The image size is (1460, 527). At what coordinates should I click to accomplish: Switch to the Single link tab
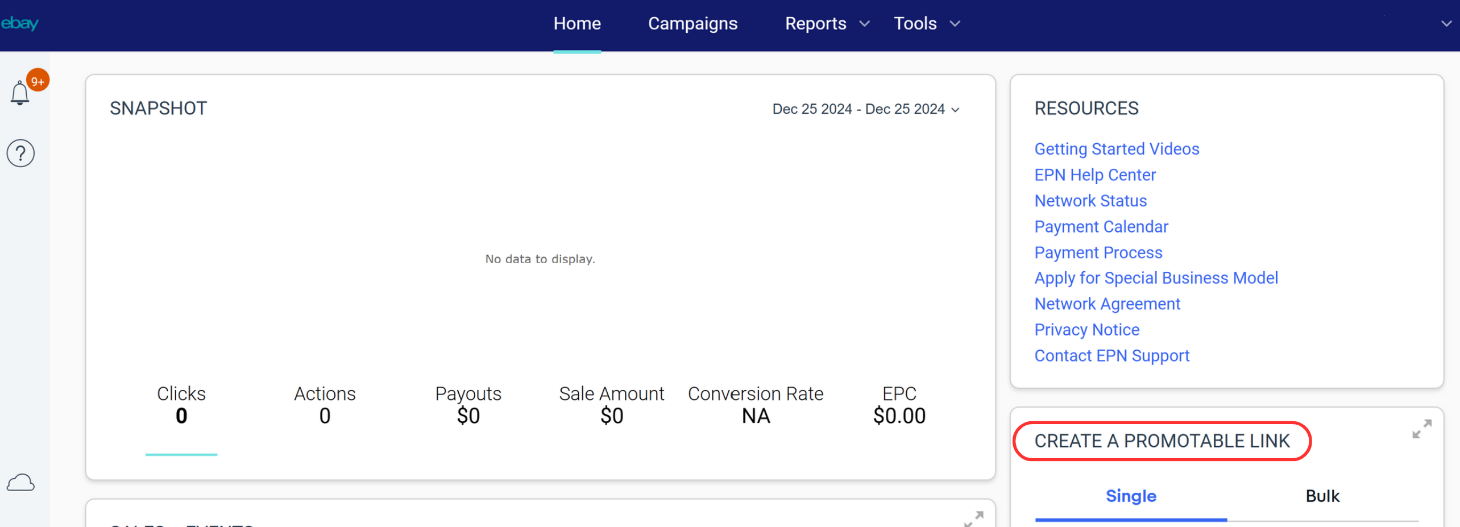pos(1131,496)
